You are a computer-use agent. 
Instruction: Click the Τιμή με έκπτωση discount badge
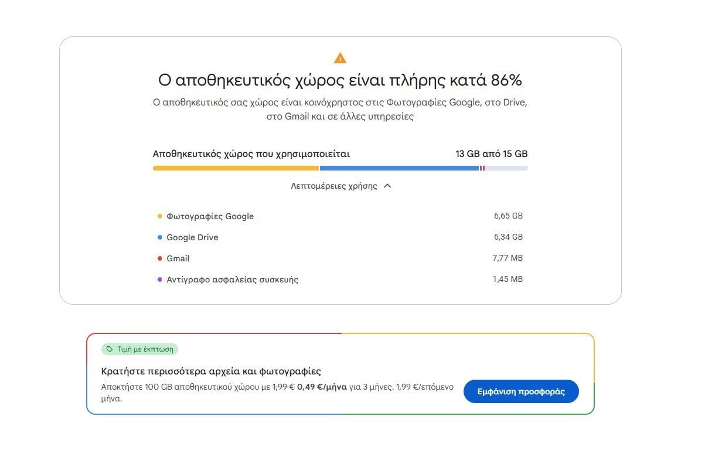[139, 349]
